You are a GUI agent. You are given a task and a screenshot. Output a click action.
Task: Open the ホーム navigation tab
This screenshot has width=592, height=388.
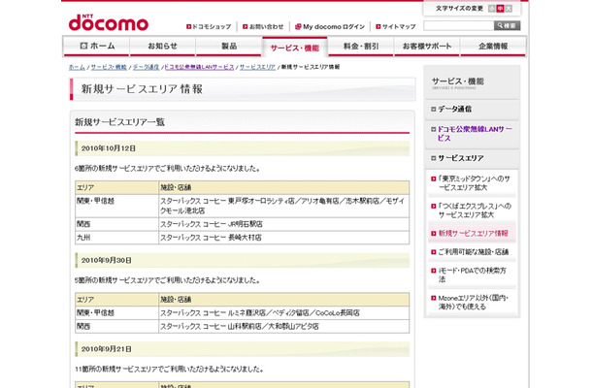pos(97,46)
